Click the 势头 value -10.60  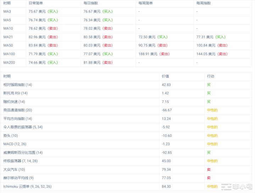(x=167, y=136)
